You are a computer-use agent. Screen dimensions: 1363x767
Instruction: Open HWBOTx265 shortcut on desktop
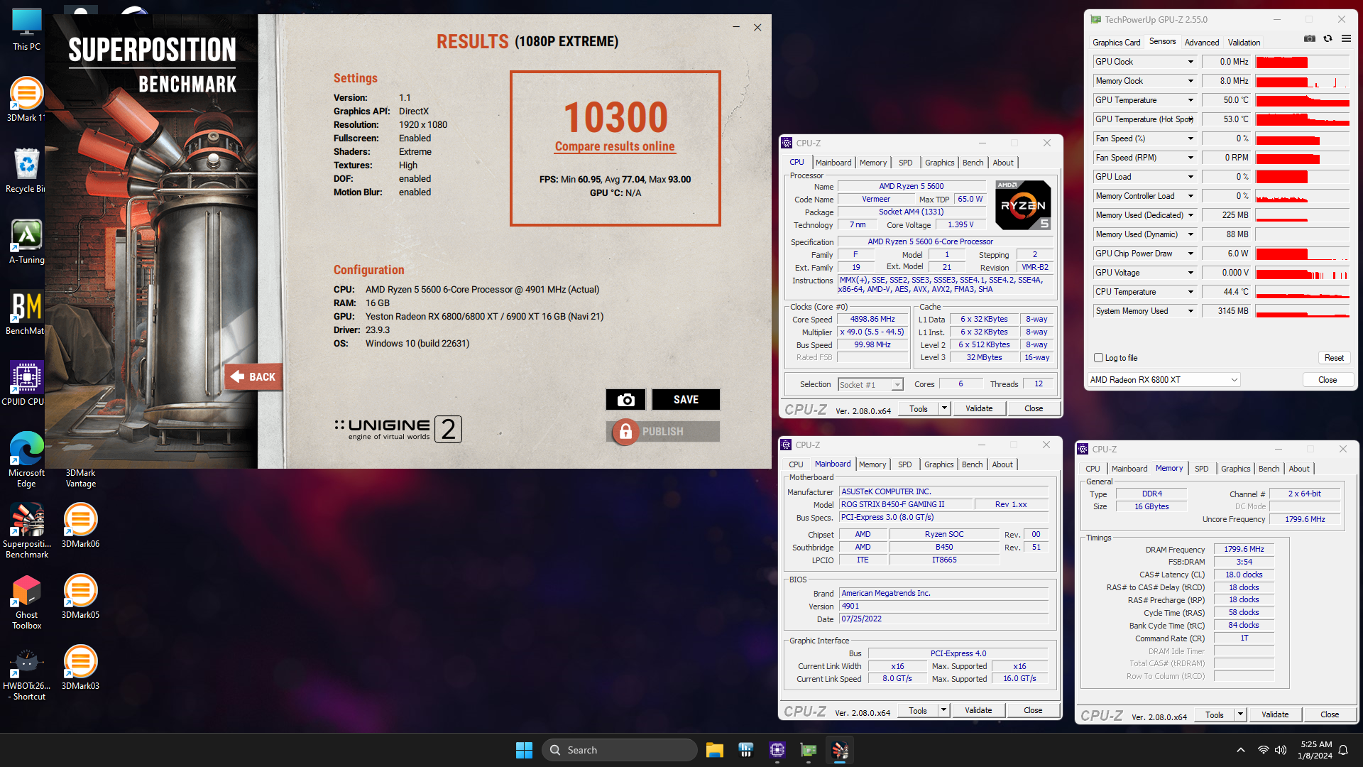[x=26, y=673]
